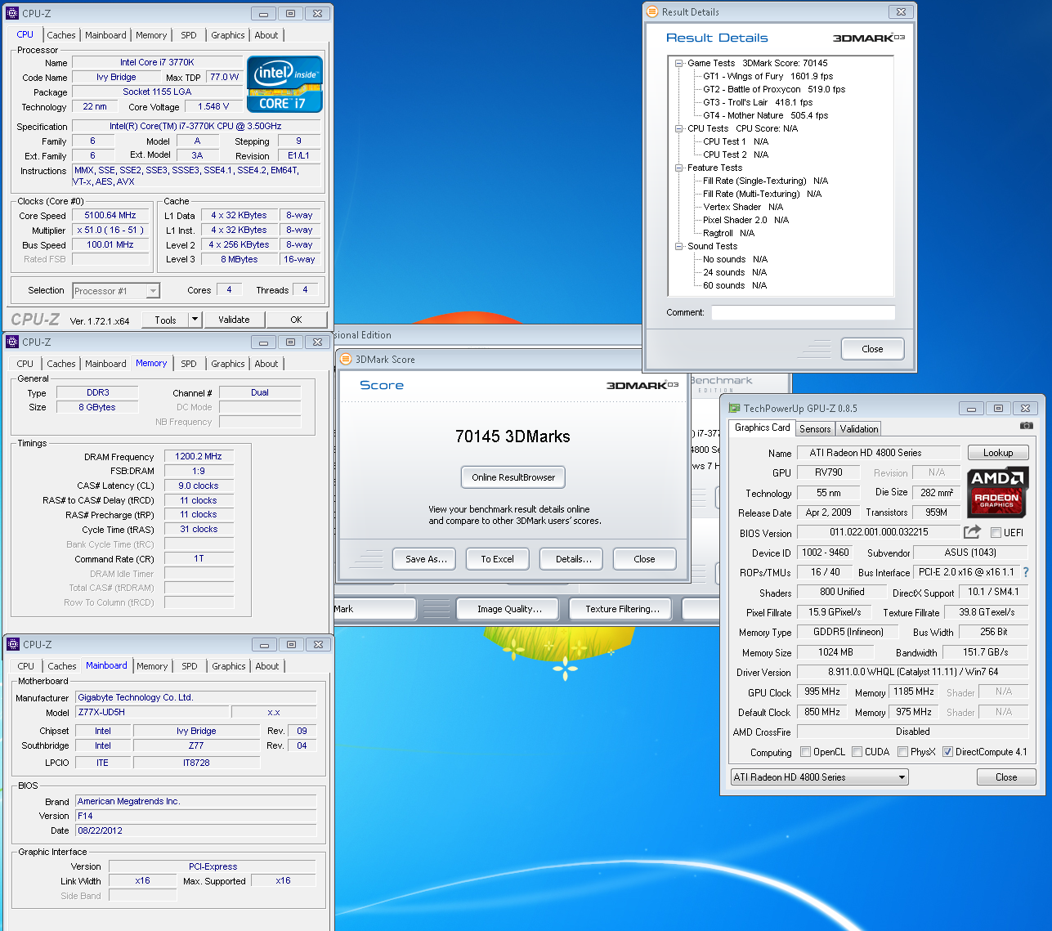Click the GPU Clock 995 MHz value

click(822, 692)
